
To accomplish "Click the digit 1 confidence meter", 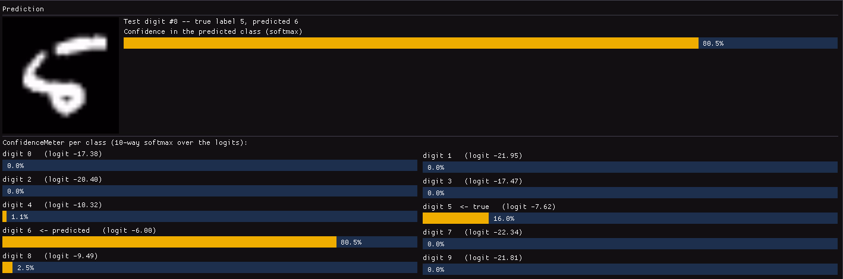I will point(630,167).
